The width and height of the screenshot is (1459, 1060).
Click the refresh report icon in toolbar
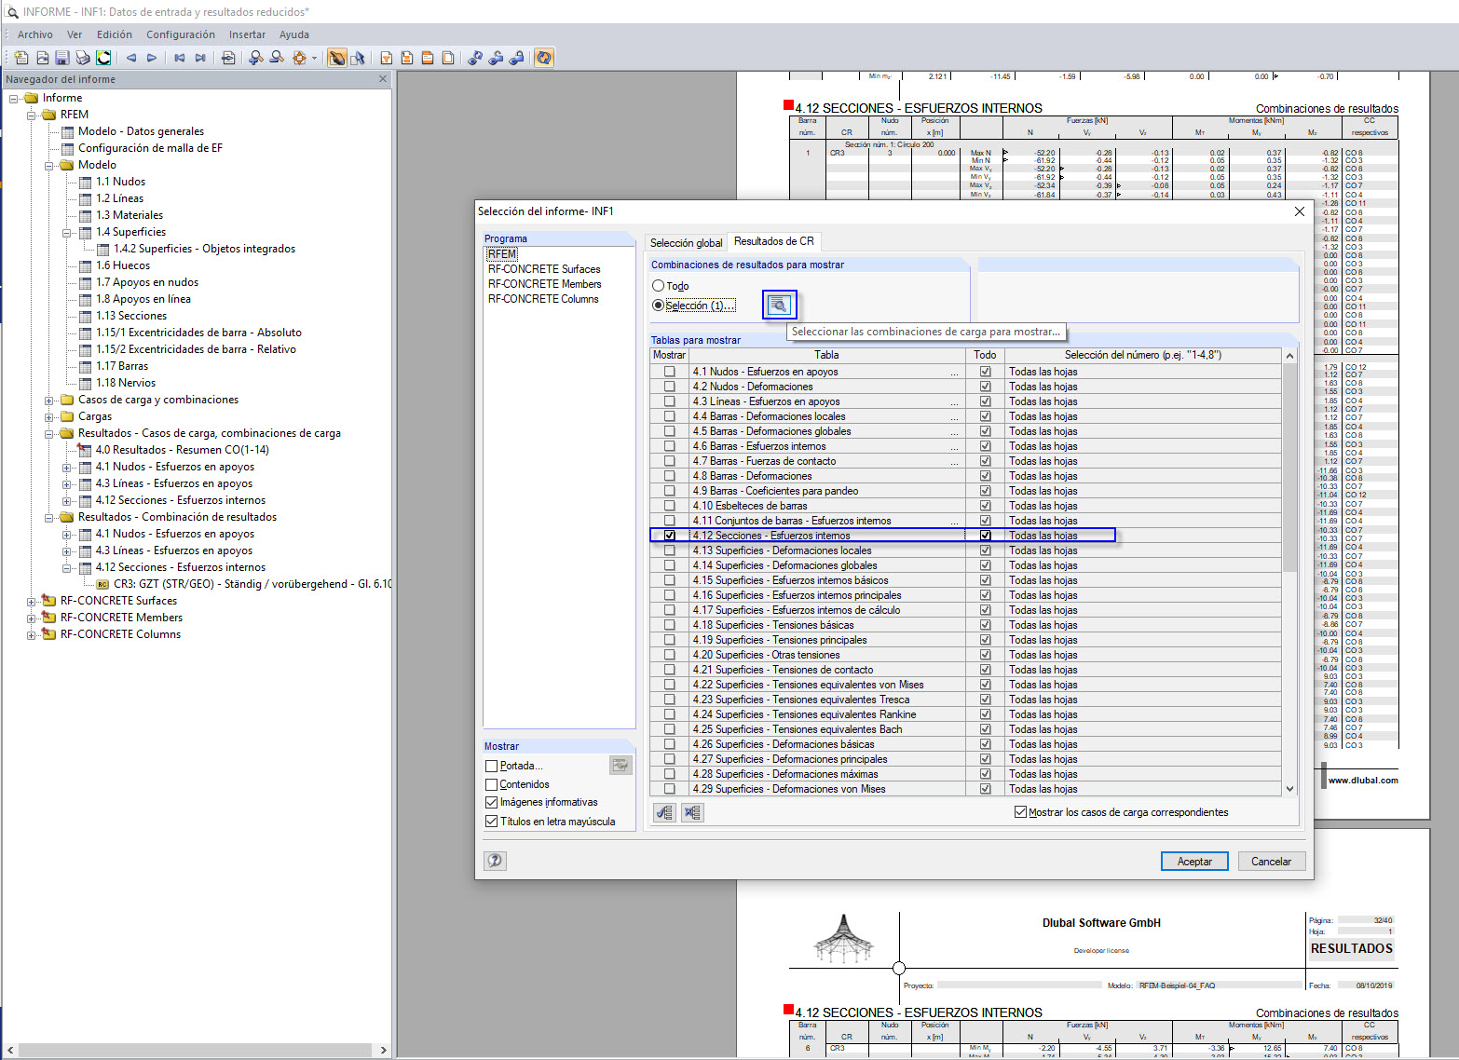click(x=544, y=58)
